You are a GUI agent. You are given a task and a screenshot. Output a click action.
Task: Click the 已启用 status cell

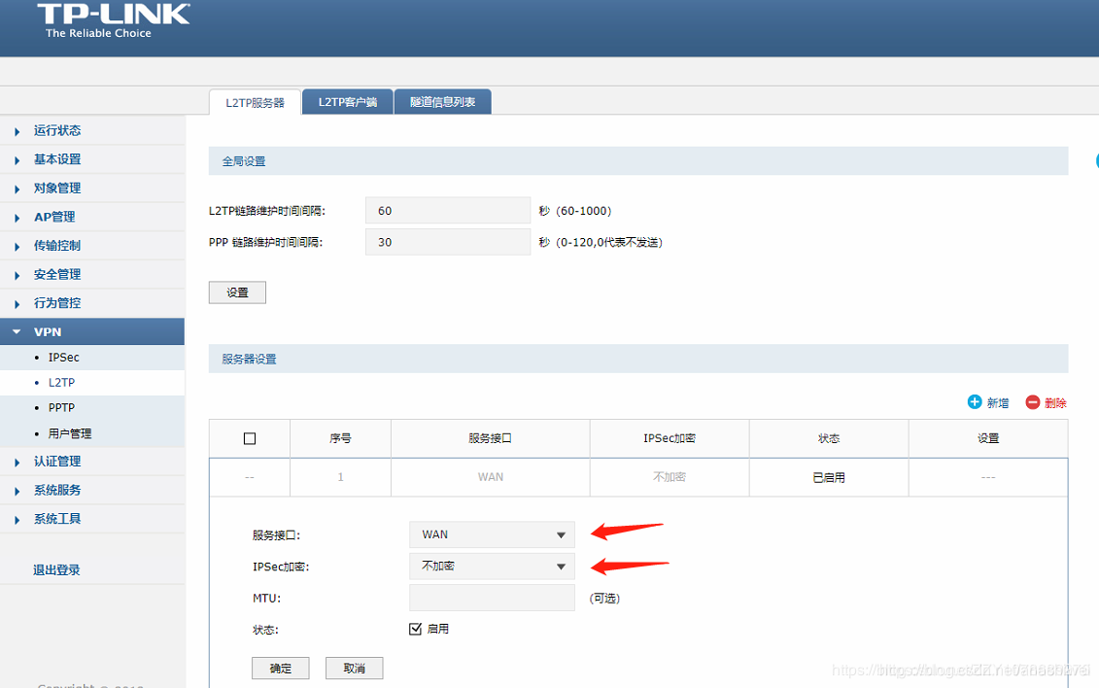pos(829,477)
